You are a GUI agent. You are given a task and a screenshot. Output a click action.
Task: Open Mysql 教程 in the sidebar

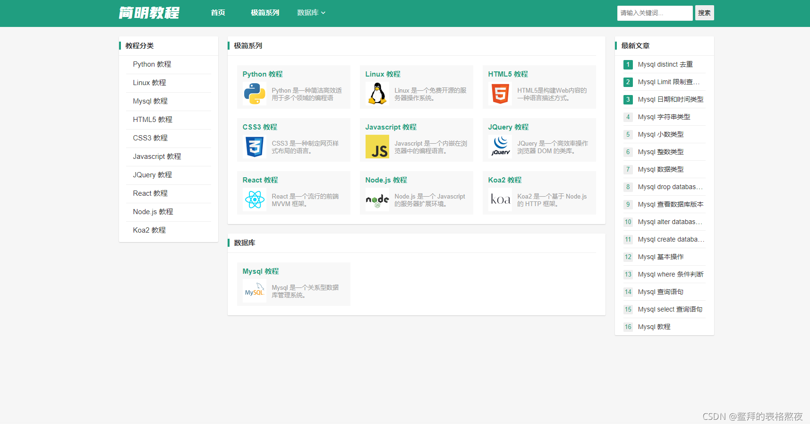(150, 101)
